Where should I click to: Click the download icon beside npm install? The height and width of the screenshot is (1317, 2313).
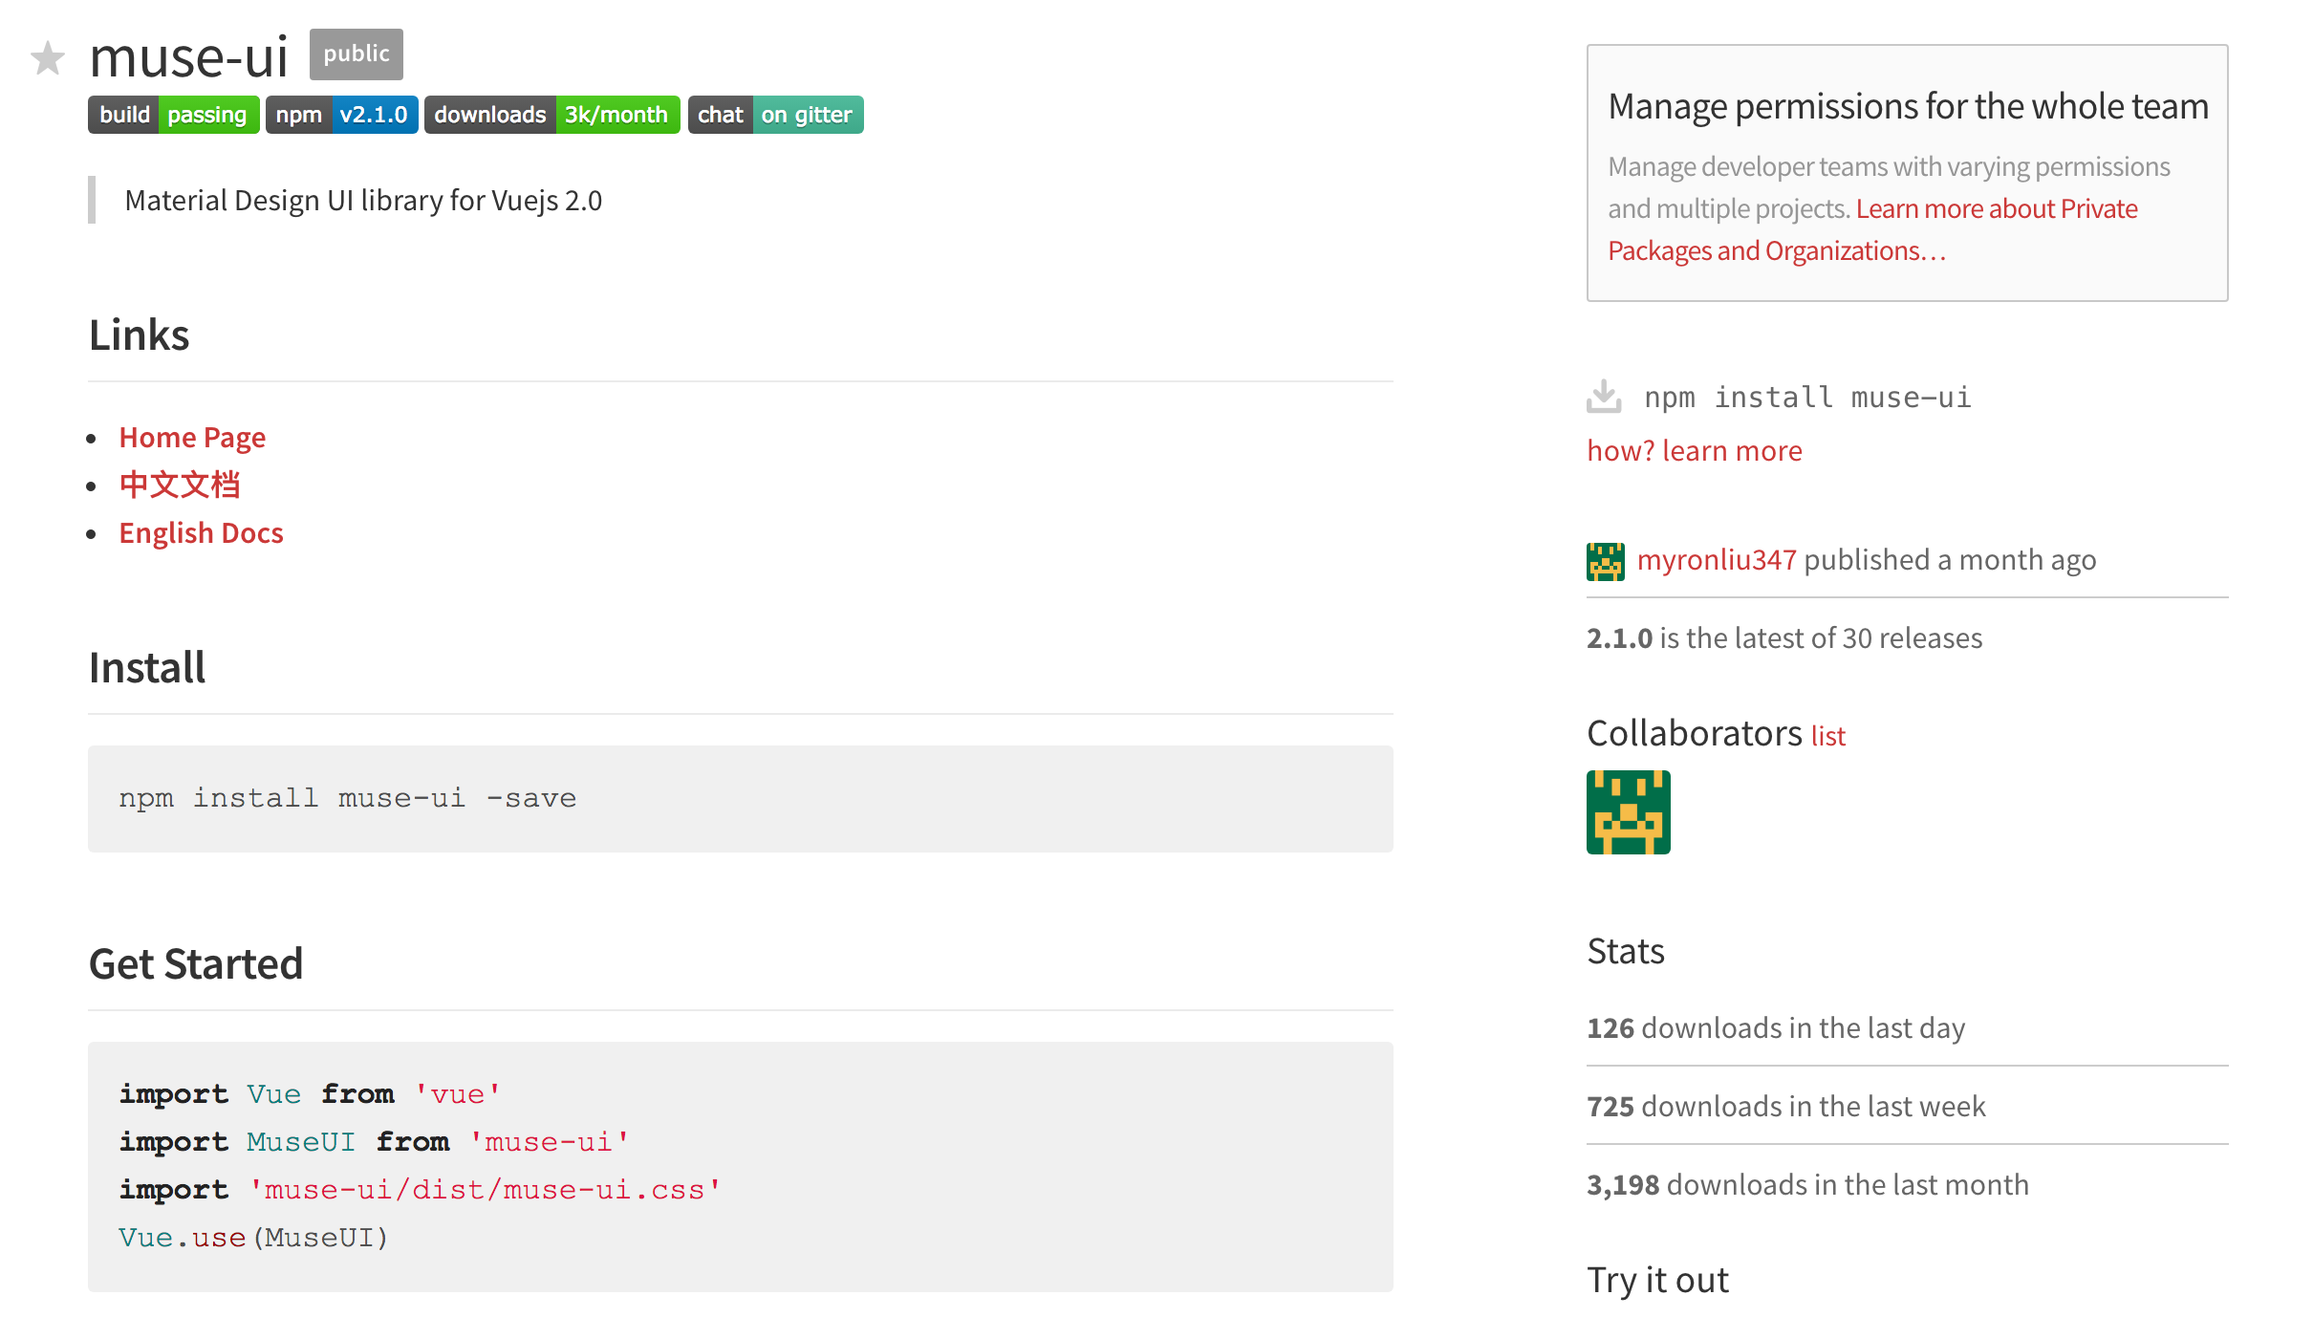[1604, 397]
